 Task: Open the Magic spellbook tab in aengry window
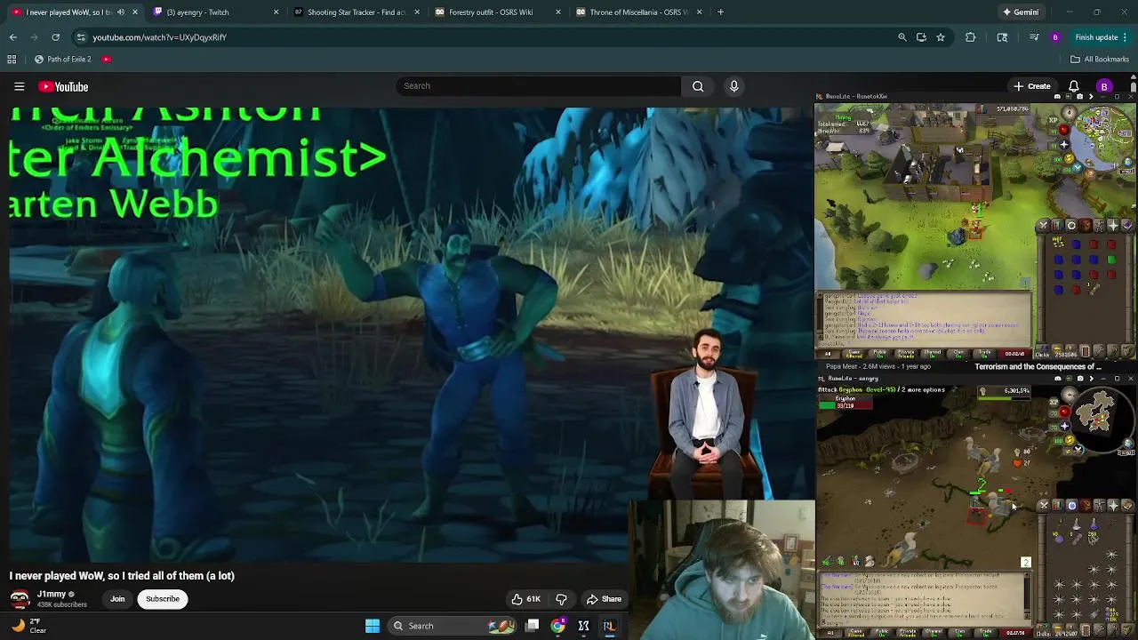(1127, 505)
